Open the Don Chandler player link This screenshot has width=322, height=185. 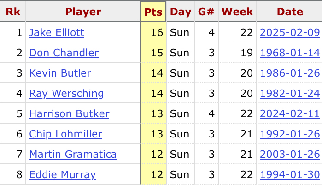pyautogui.click(x=64, y=53)
